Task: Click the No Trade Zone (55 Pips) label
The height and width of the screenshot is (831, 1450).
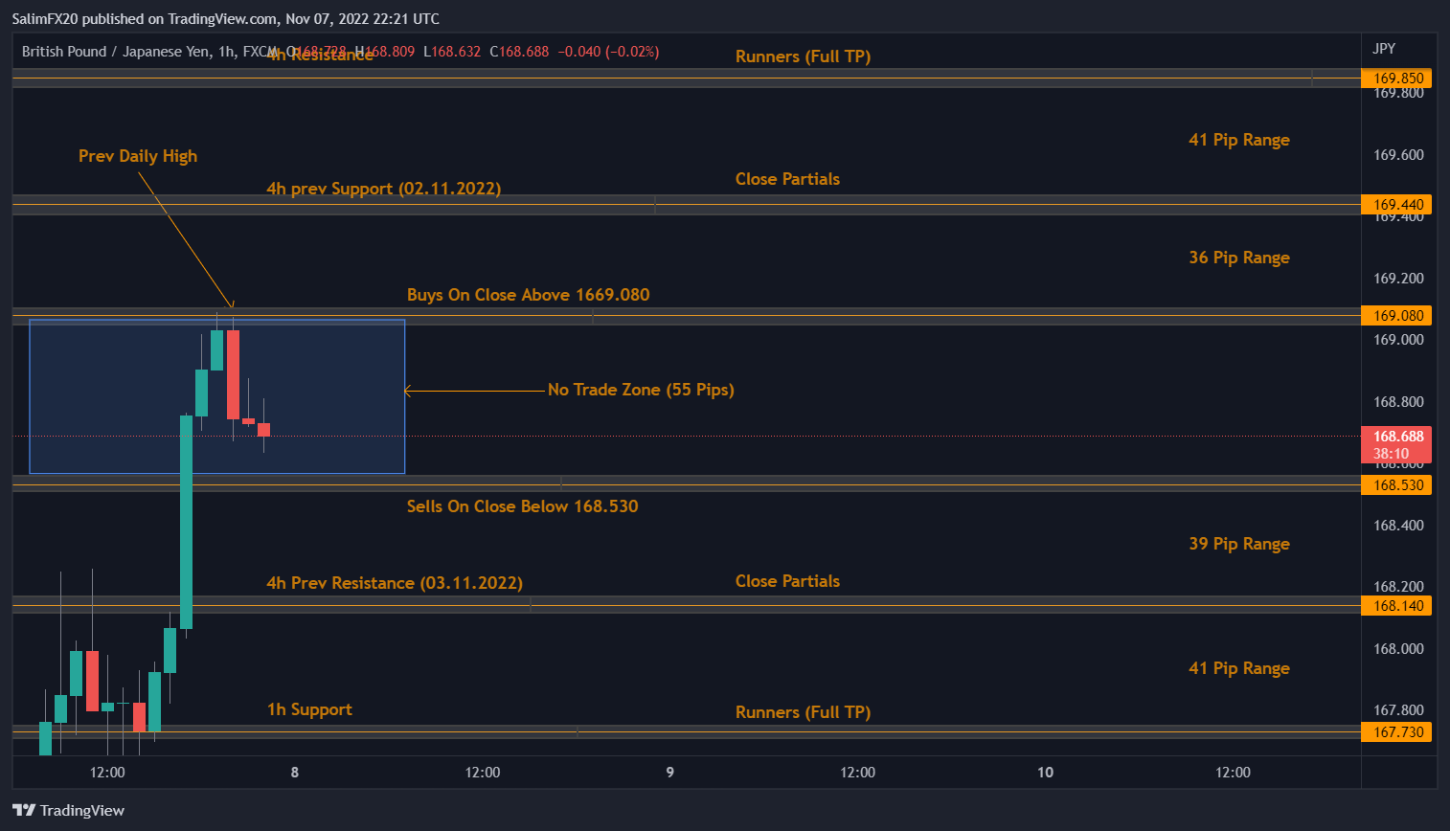Action: (x=641, y=390)
